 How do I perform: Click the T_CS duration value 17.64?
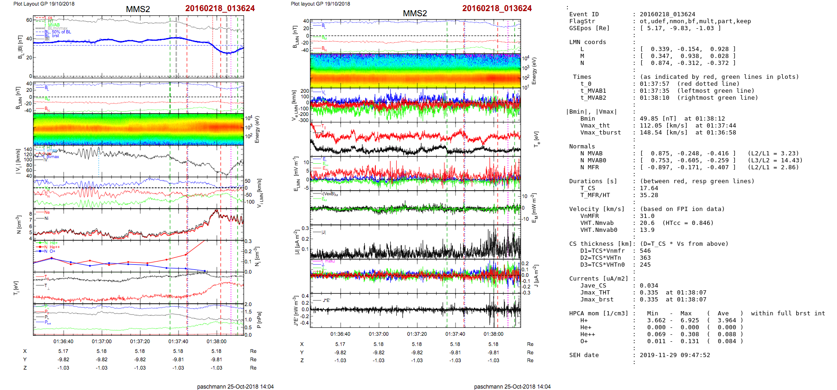coord(649,188)
